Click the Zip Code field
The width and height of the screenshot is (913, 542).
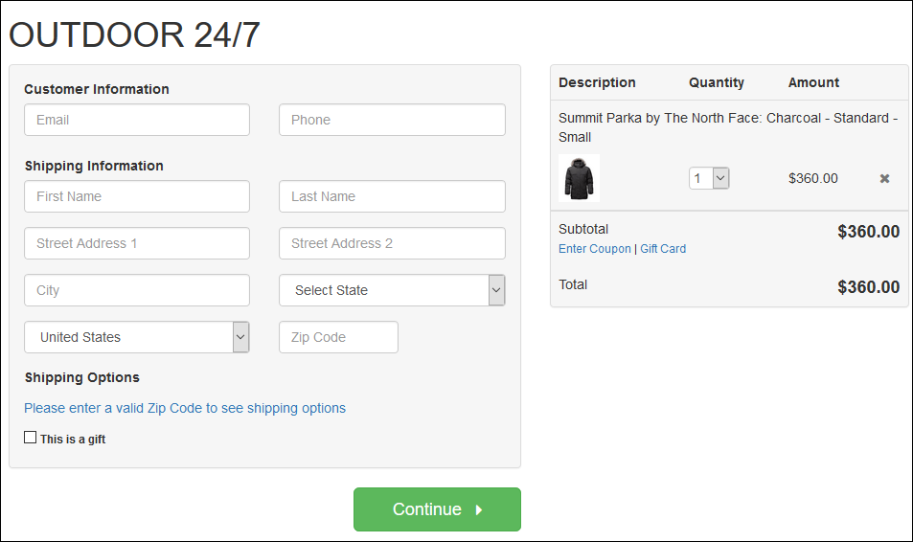click(338, 337)
